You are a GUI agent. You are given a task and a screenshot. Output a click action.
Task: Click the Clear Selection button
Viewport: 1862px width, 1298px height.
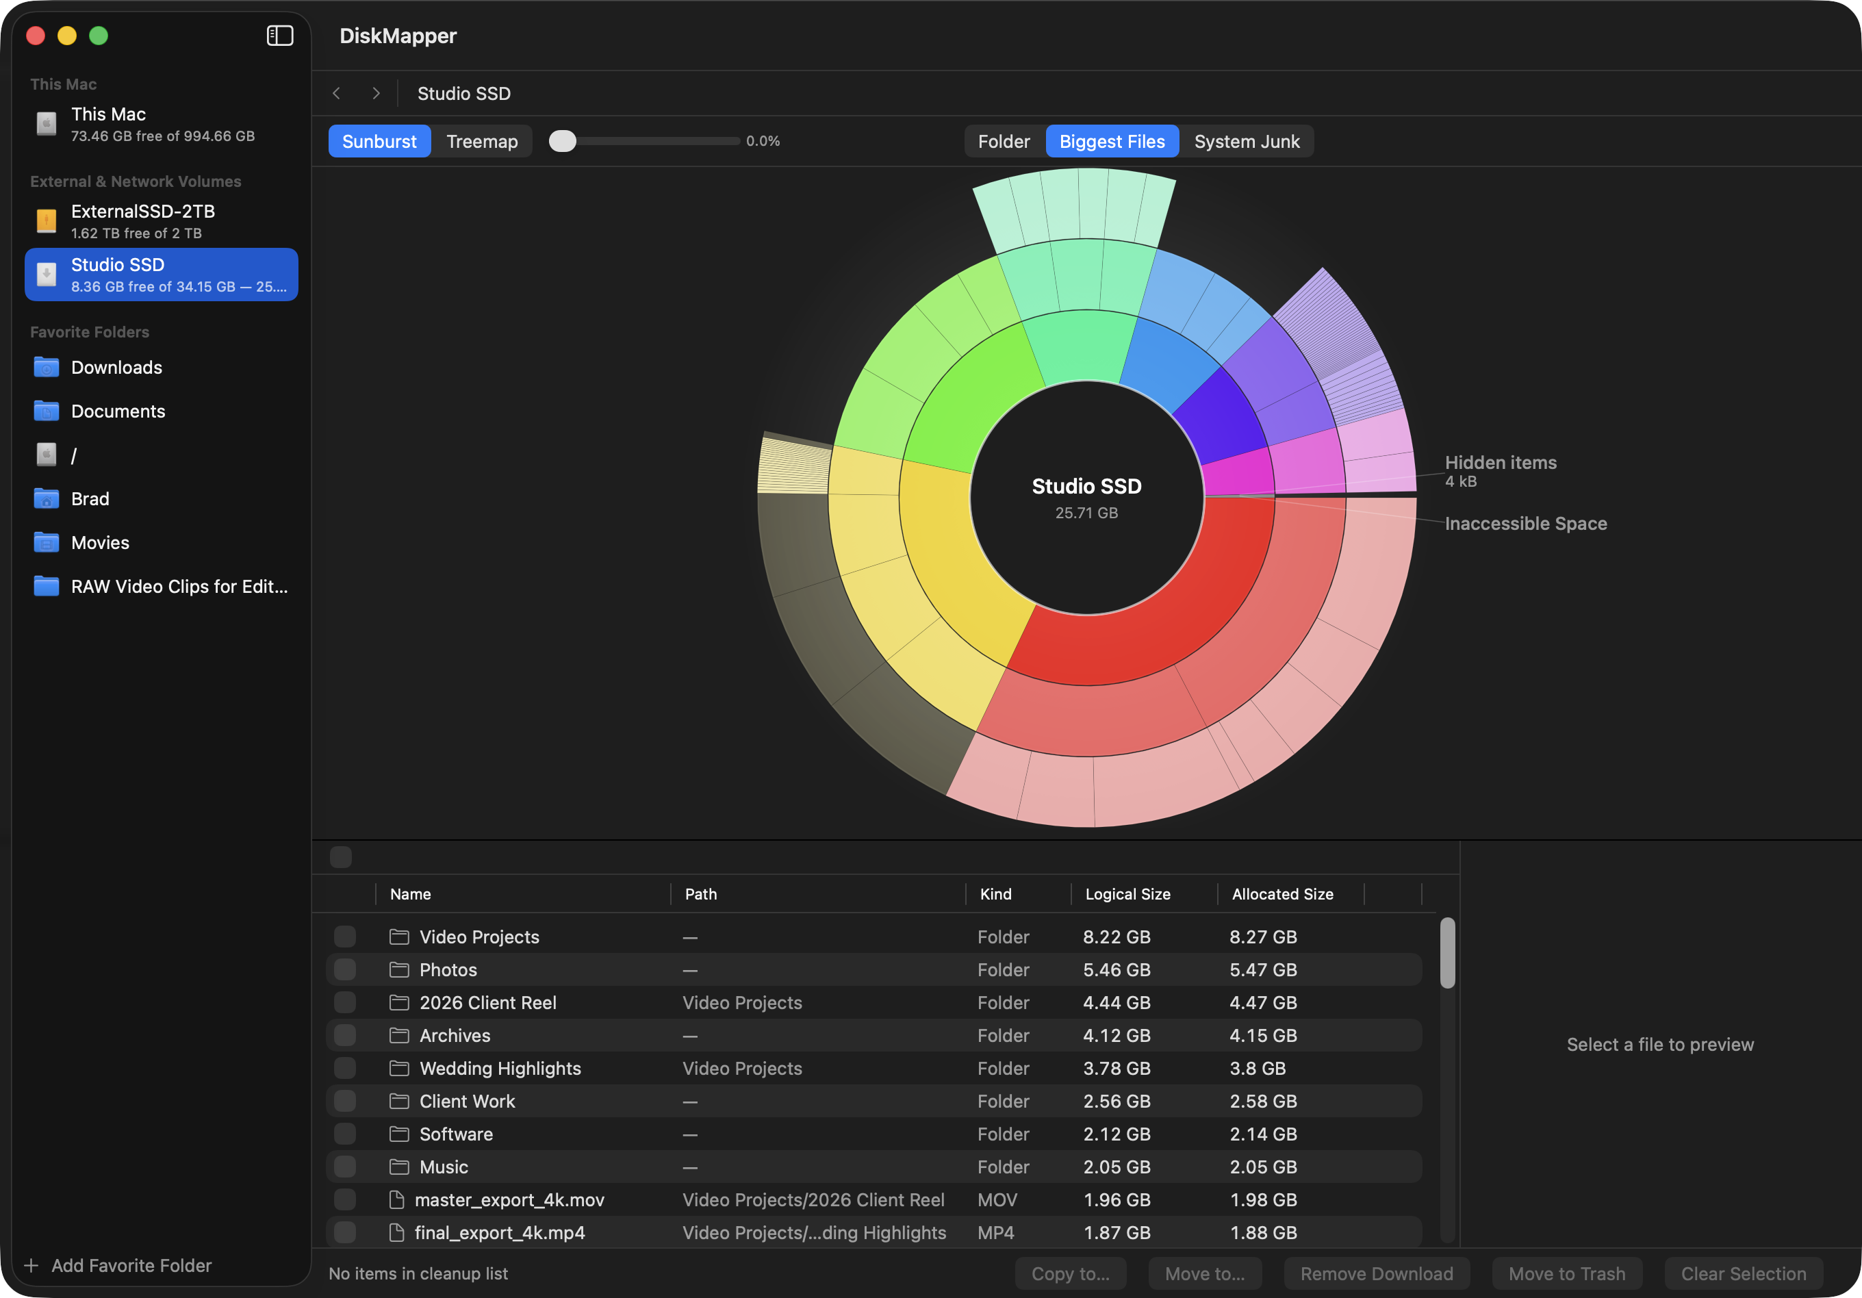click(1744, 1273)
